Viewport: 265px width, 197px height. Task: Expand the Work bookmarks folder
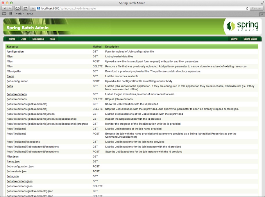tap(19, 13)
